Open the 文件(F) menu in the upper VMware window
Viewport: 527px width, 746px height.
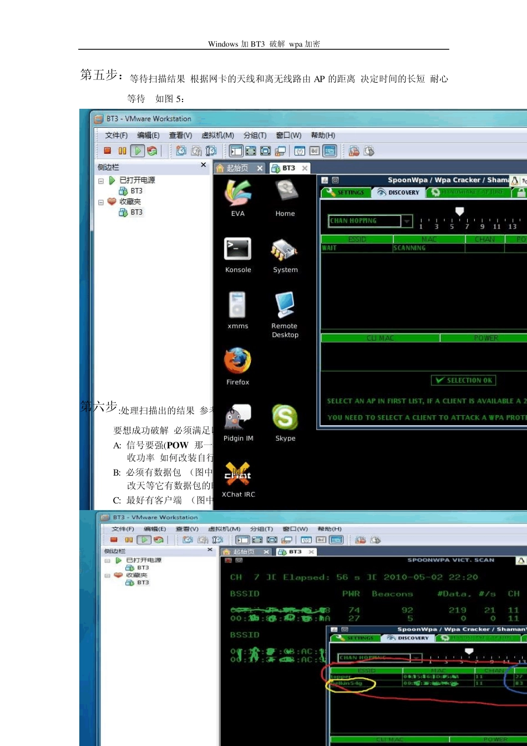pyautogui.click(x=116, y=135)
